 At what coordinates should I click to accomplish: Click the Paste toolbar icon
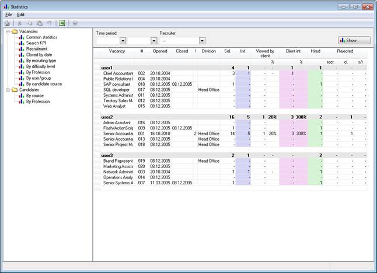click(x=40, y=23)
